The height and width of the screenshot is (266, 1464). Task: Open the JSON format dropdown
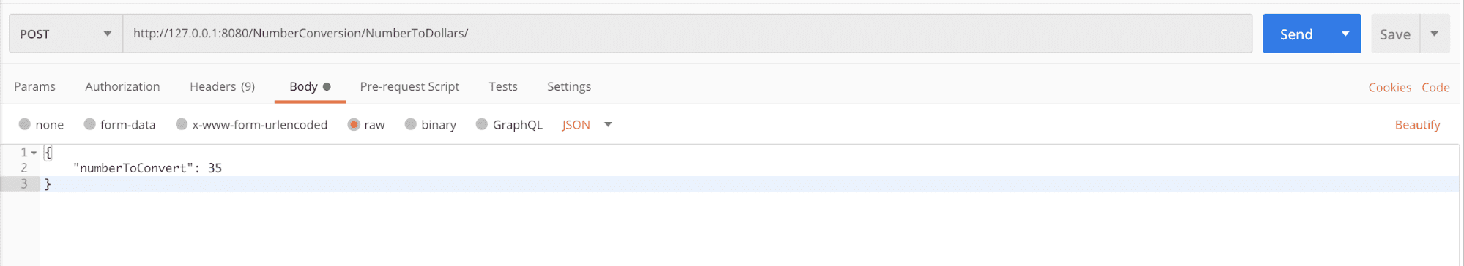[x=587, y=124]
